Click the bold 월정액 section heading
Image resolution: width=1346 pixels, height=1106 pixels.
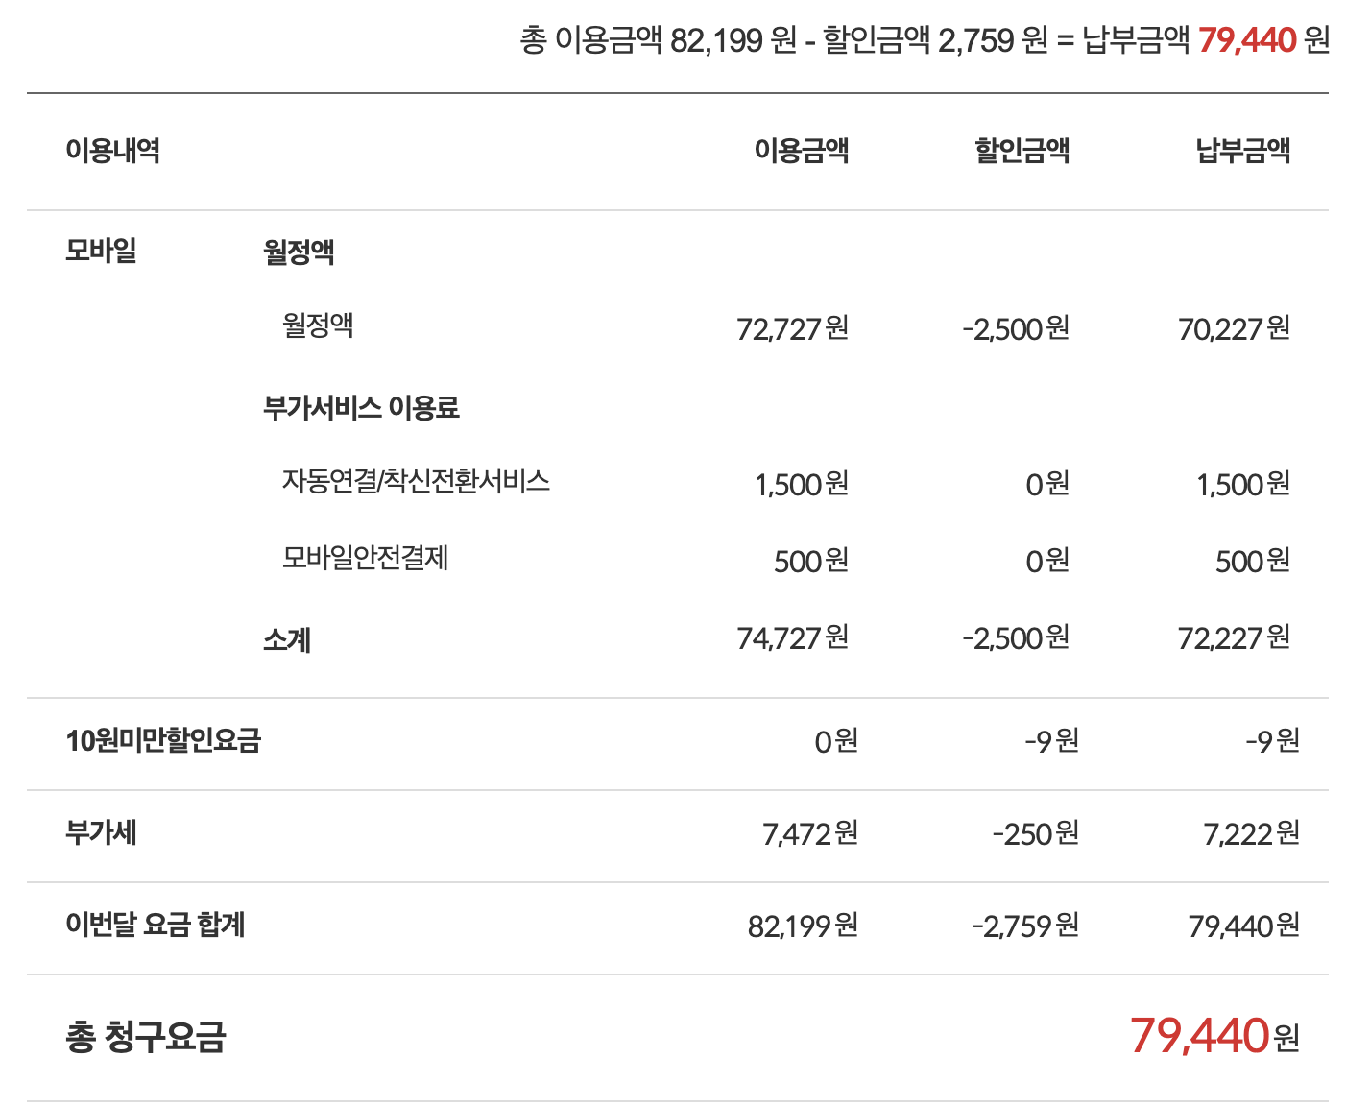[299, 252]
